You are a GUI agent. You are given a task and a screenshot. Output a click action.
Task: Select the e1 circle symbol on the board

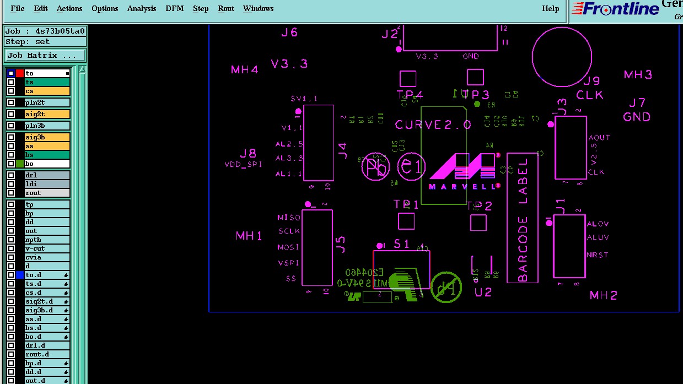coord(412,166)
